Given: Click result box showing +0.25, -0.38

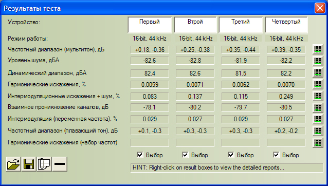Looking at the screenshot, I should 195,50.
